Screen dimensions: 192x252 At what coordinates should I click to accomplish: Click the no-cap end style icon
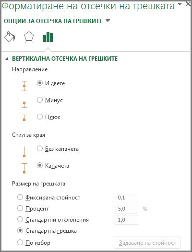pyautogui.click(x=24, y=152)
